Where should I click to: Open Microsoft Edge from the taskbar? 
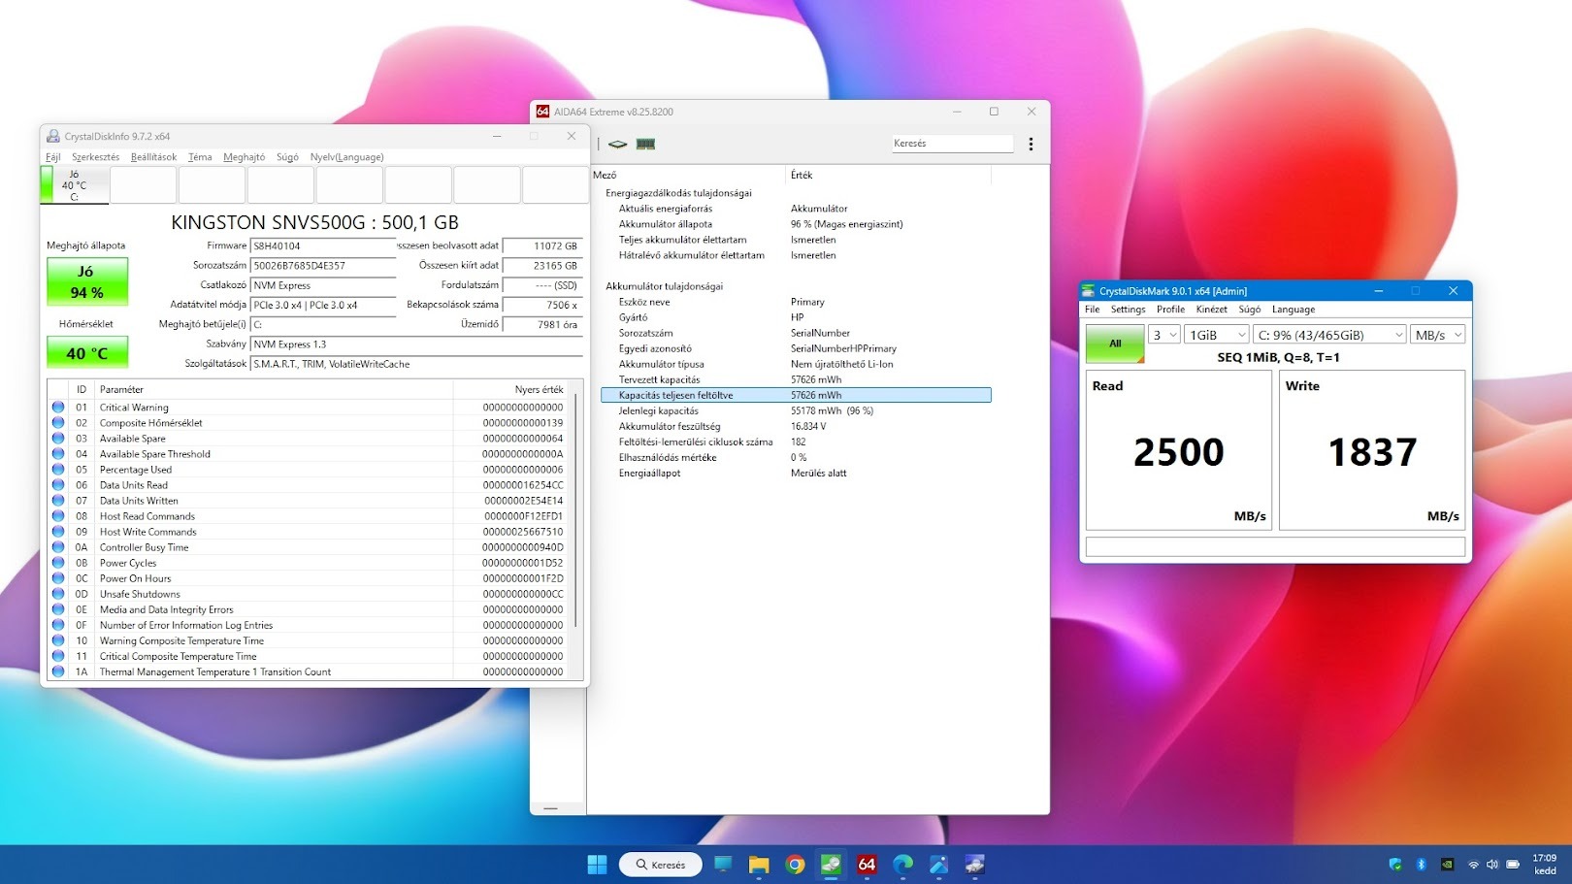[902, 865]
